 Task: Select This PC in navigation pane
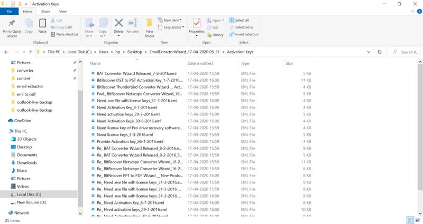pyautogui.click(x=21, y=131)
